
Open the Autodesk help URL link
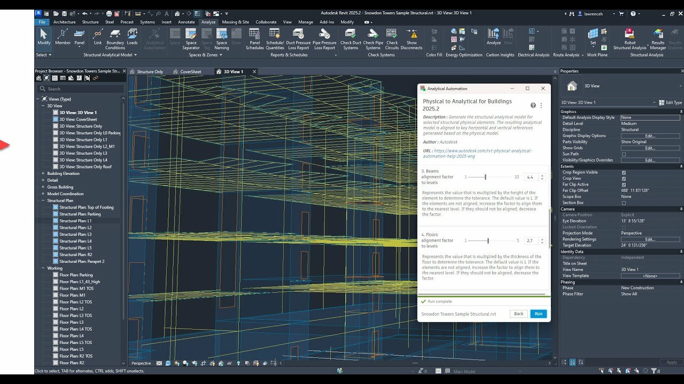point(477,154)
